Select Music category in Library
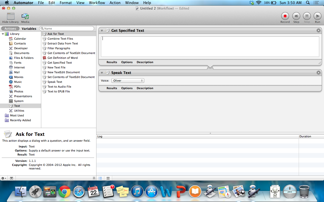Image resolution: width=324 pixels, height=202 pixels. (18, 82)
